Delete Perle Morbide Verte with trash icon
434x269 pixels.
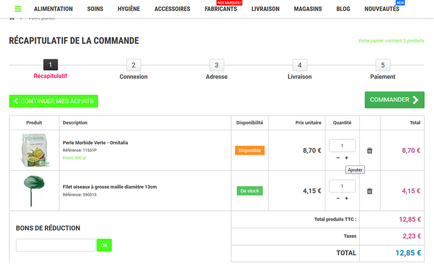click(x=369, y=151)
